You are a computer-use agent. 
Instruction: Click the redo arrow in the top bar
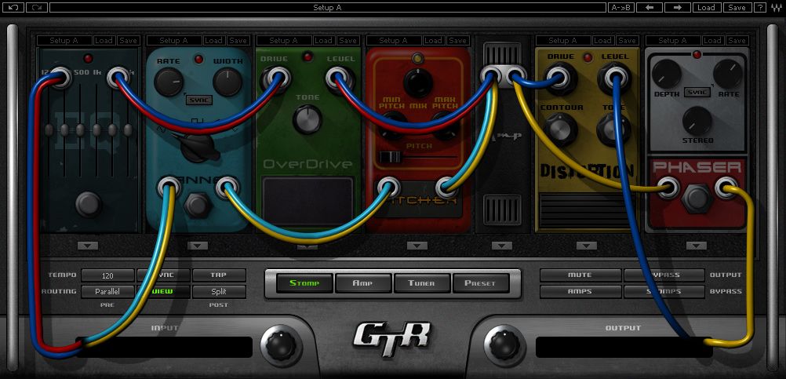tap(36, 8)
